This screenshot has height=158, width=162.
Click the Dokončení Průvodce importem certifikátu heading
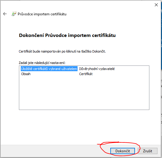click(x=67, y=35)
